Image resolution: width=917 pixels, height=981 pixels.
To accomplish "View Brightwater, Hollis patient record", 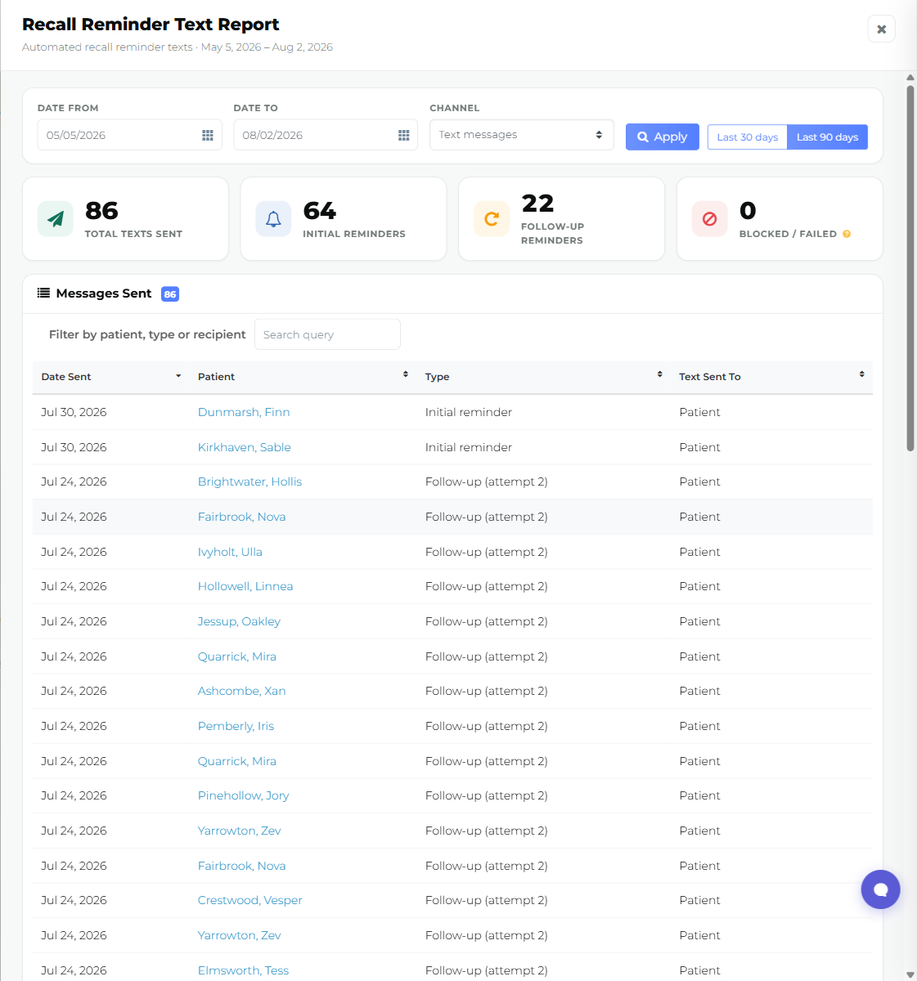I will tap(250, 482).
